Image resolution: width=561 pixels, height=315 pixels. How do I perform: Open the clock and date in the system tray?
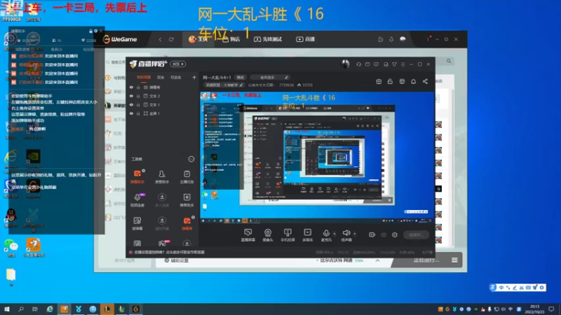(x=534, y=309)
